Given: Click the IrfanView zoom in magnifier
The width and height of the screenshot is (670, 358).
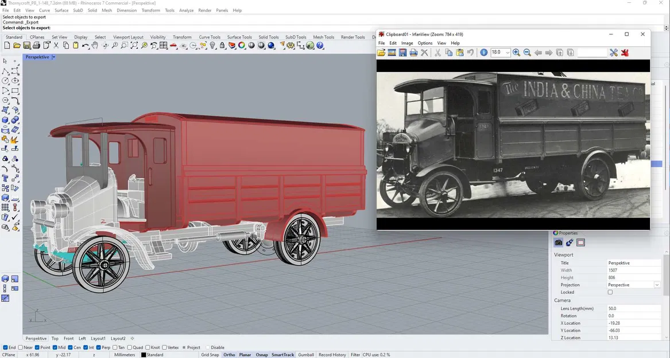Looking at the screenshot, I should [x=516, y=53].
